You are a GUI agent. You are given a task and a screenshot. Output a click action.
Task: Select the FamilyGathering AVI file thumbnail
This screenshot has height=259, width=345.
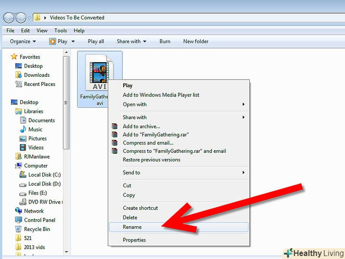[x=100, y=73]
